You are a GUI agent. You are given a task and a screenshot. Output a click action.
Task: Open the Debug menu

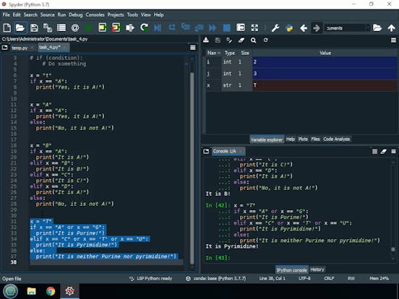76,14
